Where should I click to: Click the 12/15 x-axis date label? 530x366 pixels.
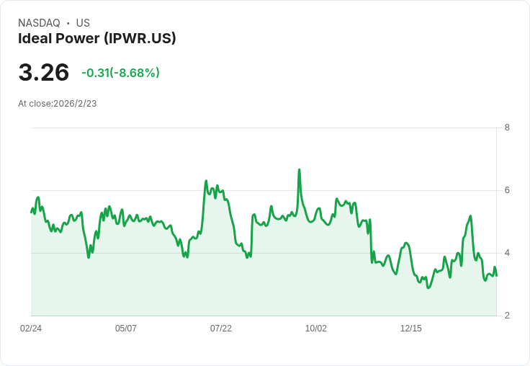pos(410,329)
